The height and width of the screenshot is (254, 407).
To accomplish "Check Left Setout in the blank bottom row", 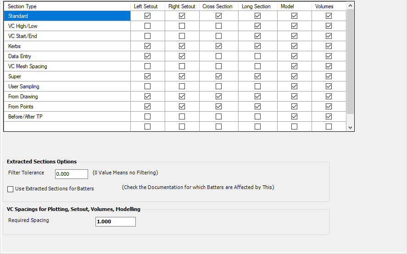I will point(147,127).
